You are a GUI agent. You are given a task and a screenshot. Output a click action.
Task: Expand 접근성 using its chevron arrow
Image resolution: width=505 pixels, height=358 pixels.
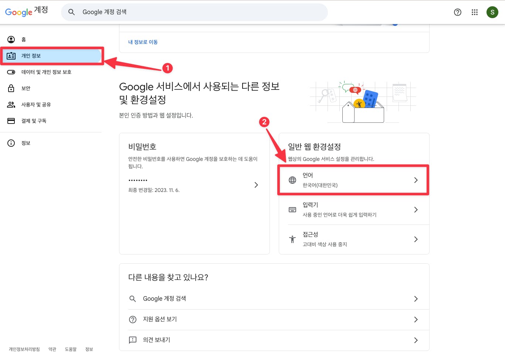[x=416, y=239]
